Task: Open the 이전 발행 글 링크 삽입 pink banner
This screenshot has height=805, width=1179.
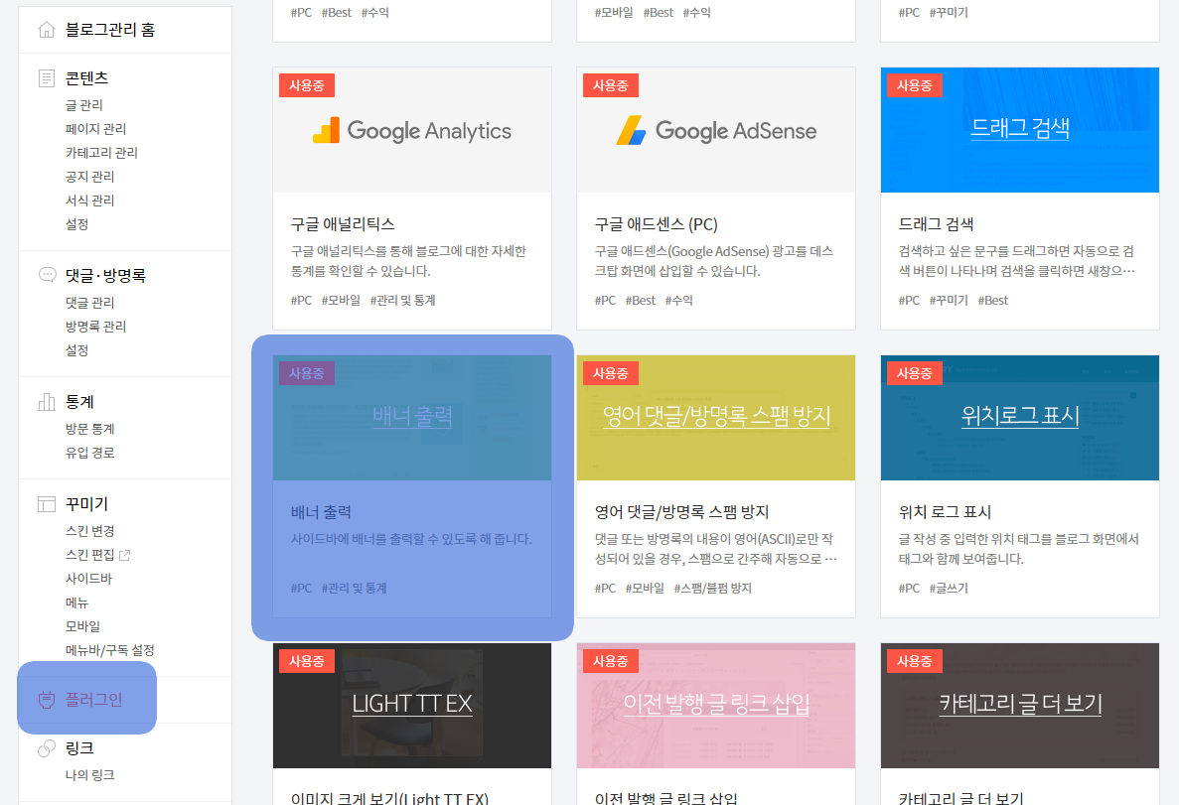Action: tap(716, 705)
